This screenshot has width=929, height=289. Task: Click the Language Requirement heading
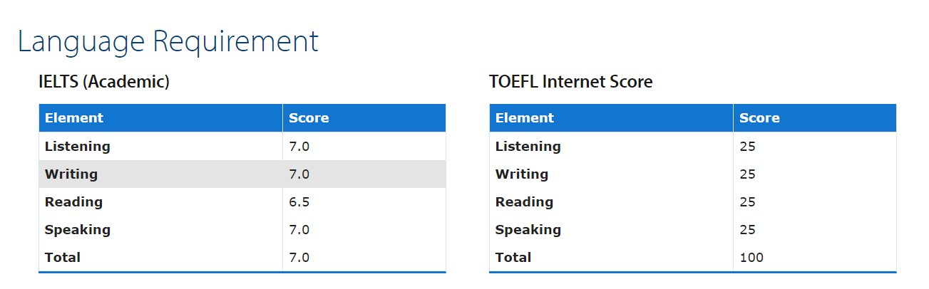168,41
